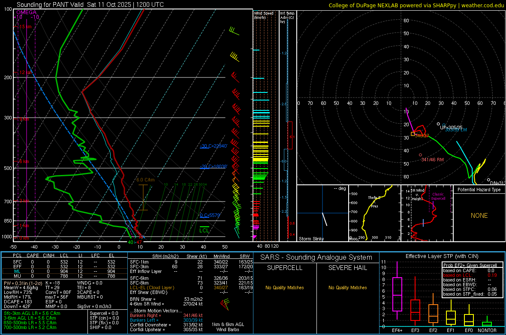Click the Eff Shear (EBWD) row
506x335 pixels.
[x=191, y=292]
